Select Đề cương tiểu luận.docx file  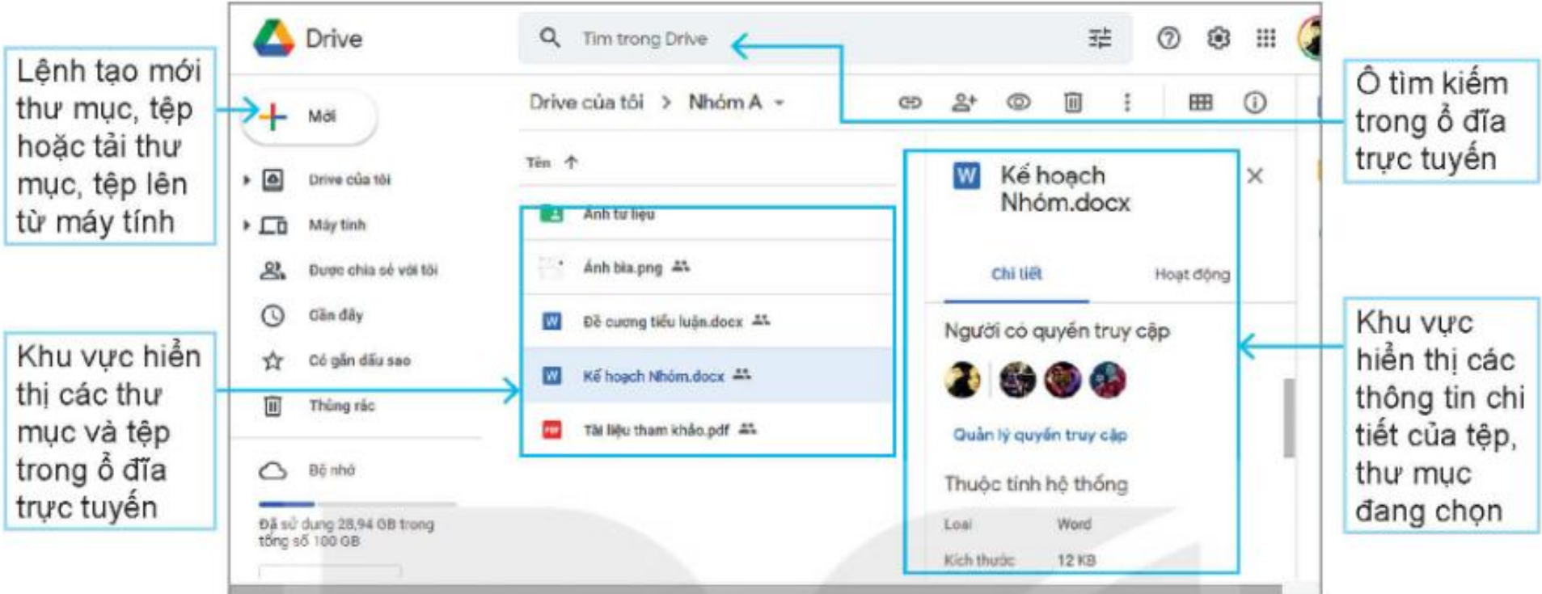[x=708, y=322]
